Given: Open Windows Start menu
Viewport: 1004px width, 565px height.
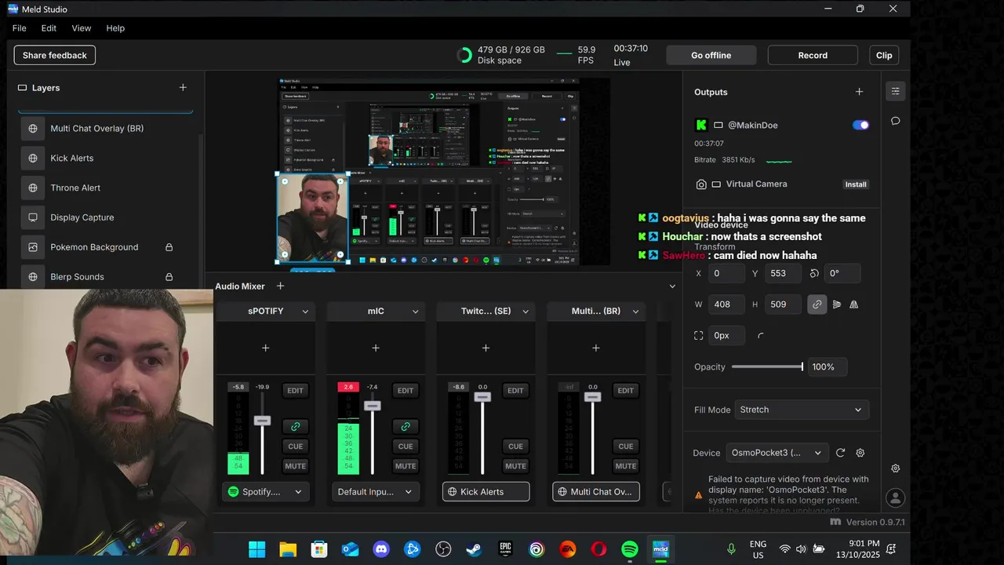Looking at the screenshot, I should coord(257,549).
